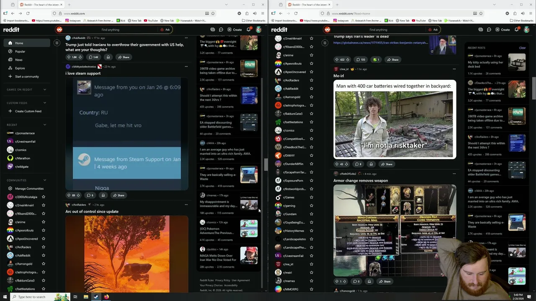Viewport: 536px width, 301px height.
Task: Collapse Games on Reddit section
Action: (45, 89)
